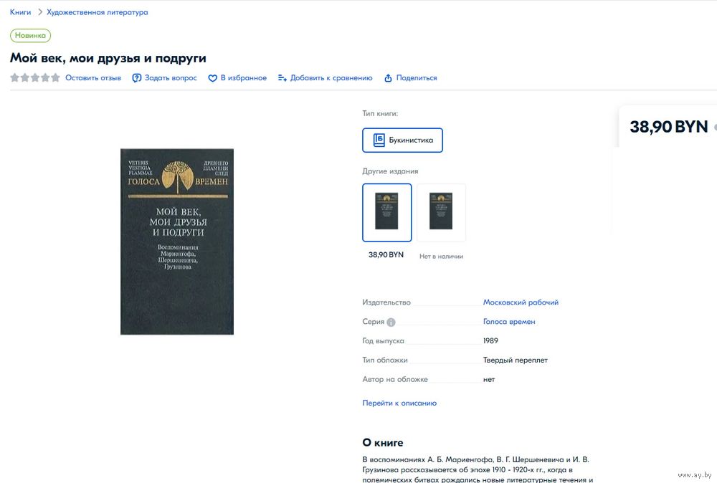
Task: Click the breadcrumb chevron after Книги
Action: (39, 12)
